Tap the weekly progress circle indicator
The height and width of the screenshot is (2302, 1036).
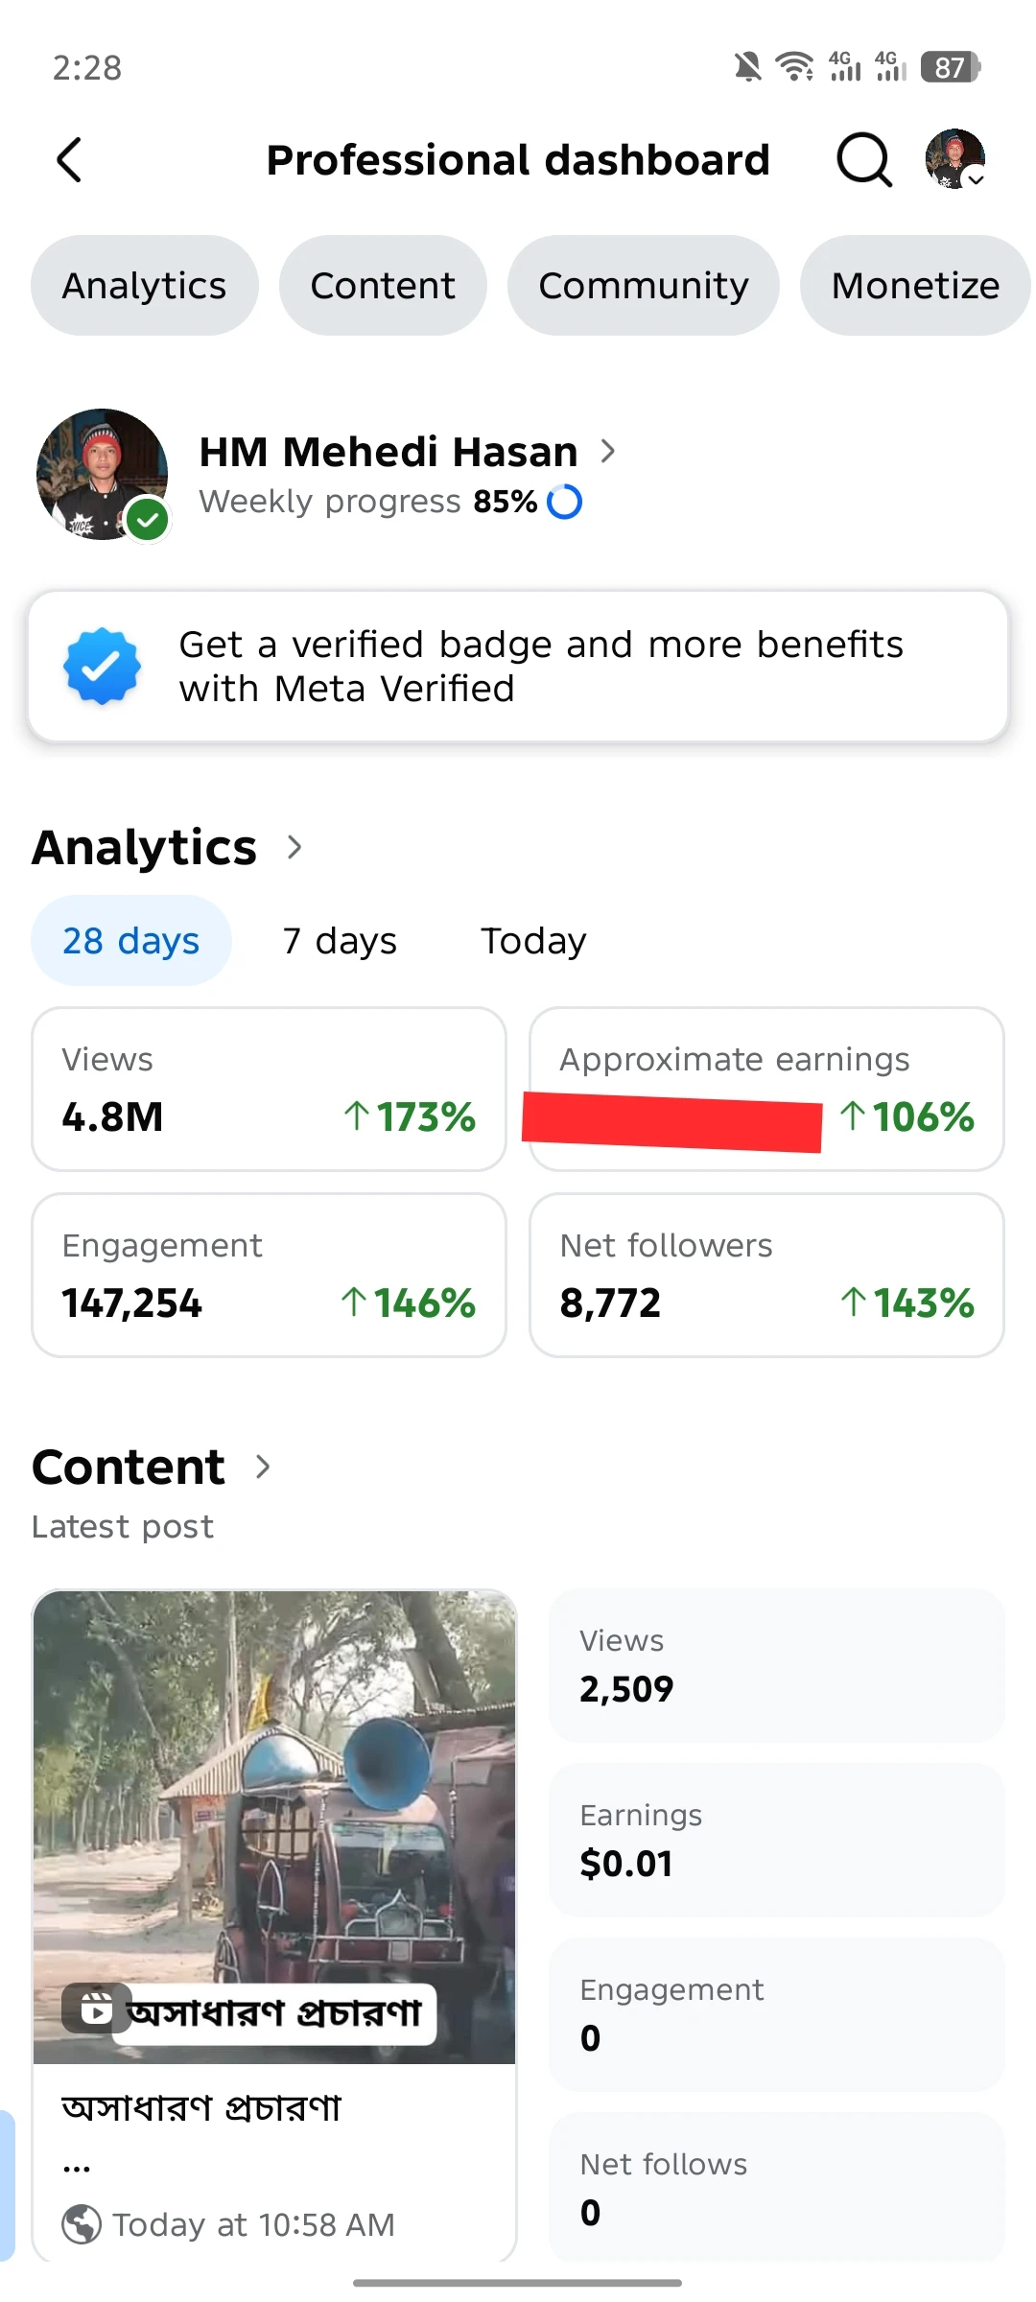(564, 502)
